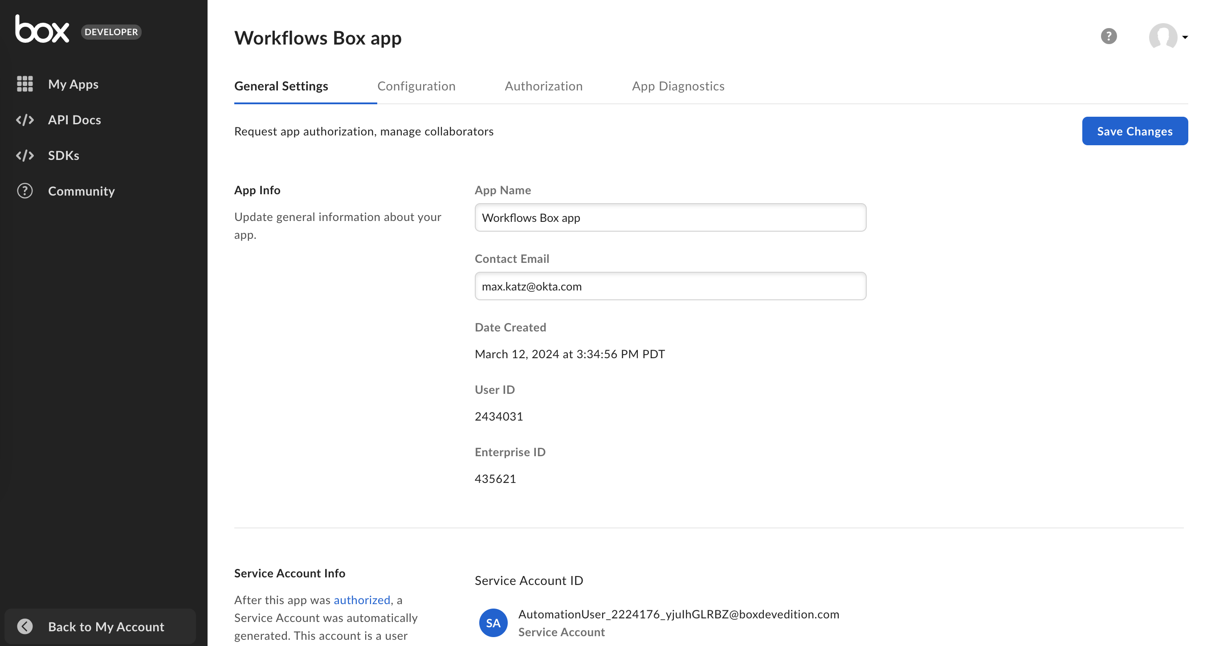Open help via top question mark icon
1207x646 pixels.
pos(1109,36)
